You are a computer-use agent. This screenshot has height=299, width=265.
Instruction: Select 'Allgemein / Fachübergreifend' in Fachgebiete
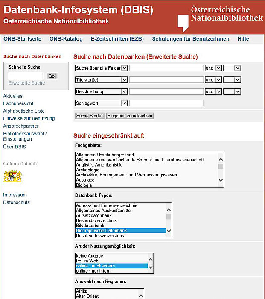pyautogui.click(x=146, y=155)
